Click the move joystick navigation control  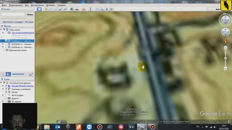(x=225, y=32)
